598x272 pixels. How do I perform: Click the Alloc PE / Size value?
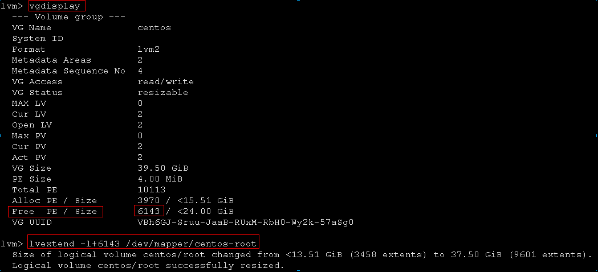185,200
